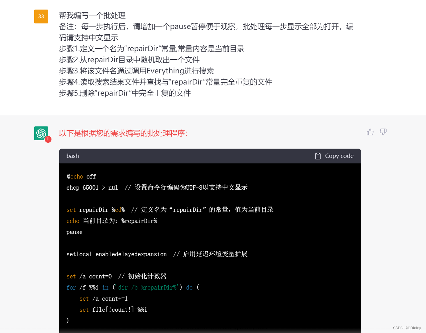Click the ChatGPT logo avatar
Image resolution: width=426 pixels, height=333 pixels.
[x=41, y=133]
